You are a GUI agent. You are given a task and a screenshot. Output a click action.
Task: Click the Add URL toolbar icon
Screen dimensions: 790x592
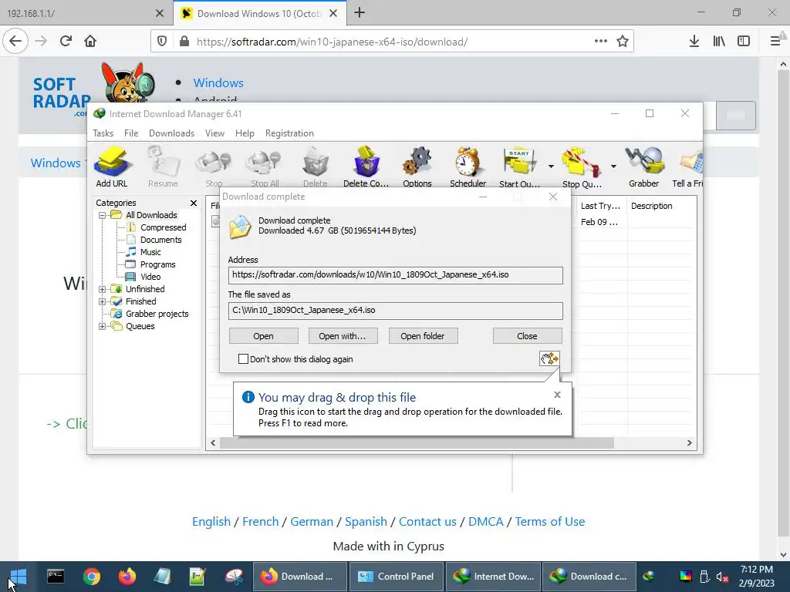112,166
